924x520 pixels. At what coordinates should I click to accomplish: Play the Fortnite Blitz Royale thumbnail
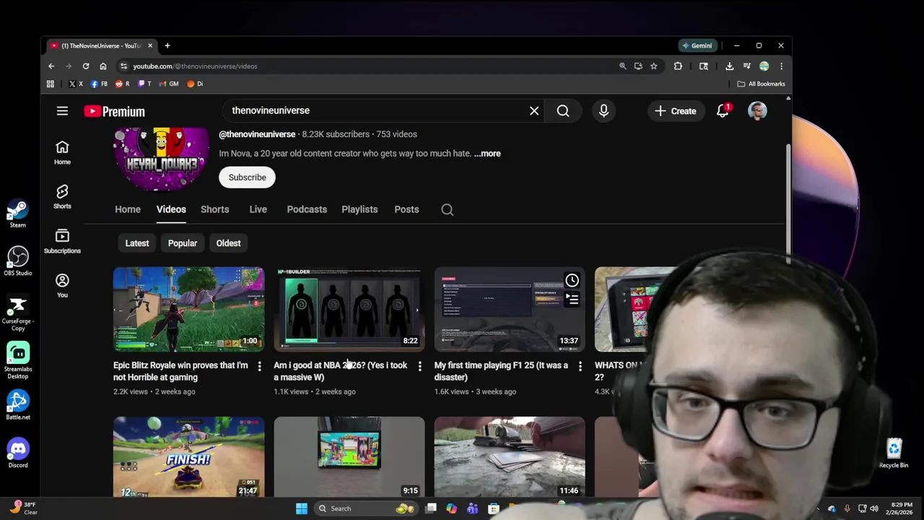coord(188,309)
